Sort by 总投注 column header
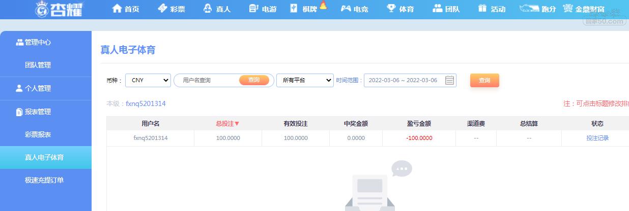Image resolution: width=629 pixels, height=211 pixels. pyautogui.click(x=227, y=123)
